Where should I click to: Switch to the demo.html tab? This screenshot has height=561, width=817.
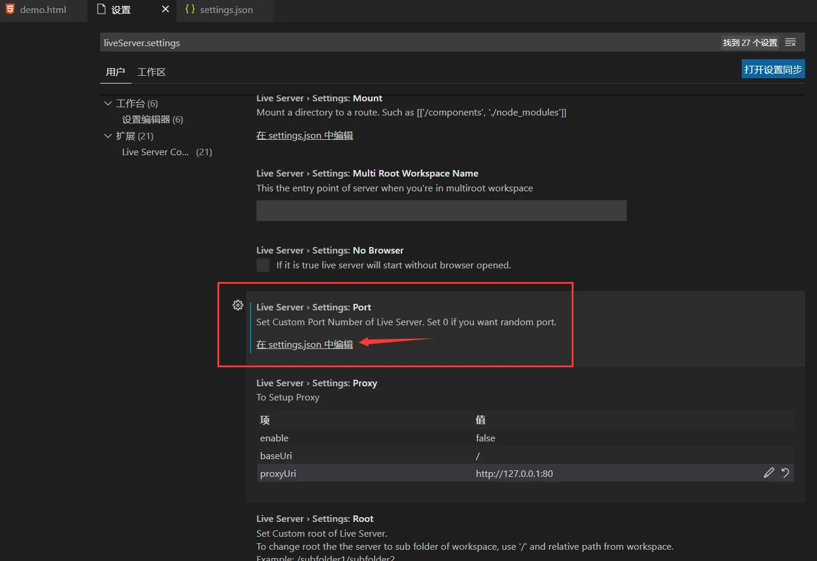(x=43, y=10)
